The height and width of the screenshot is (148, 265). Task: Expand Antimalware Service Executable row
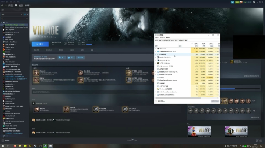tap(156, 92)
